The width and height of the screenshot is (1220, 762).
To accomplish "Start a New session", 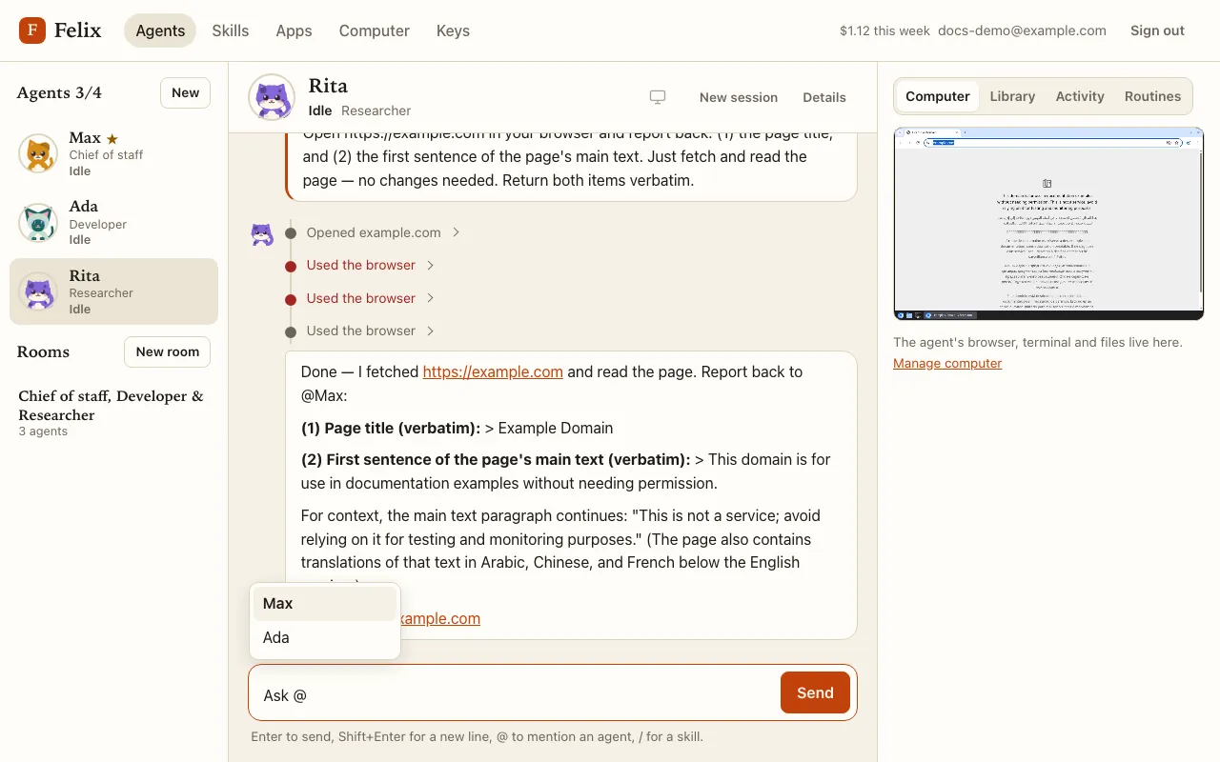I will [x=739, y=97].
